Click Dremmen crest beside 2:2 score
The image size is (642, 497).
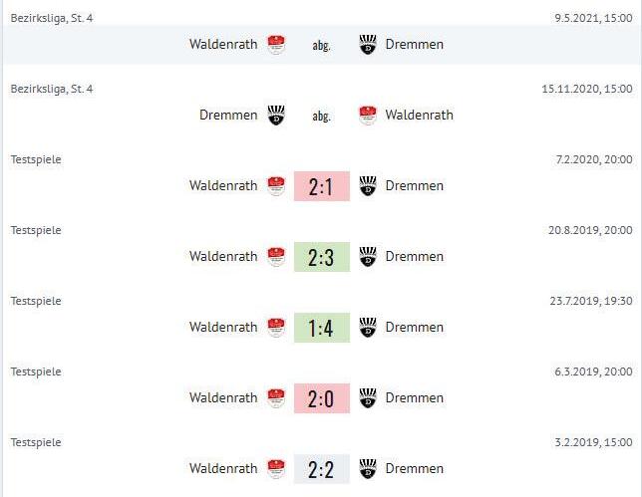click(368, 469)
